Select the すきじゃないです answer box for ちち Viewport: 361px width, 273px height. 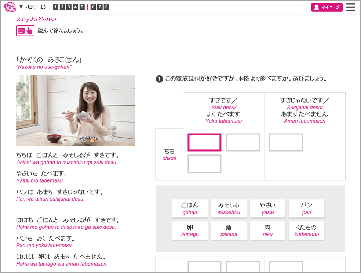[286, 142]
